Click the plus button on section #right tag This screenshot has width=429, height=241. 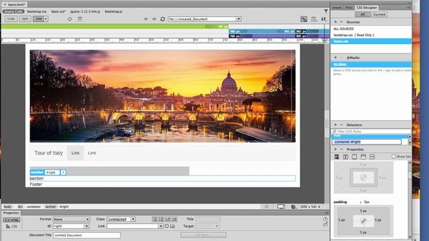pyautogui.click(x=63, y=172)
